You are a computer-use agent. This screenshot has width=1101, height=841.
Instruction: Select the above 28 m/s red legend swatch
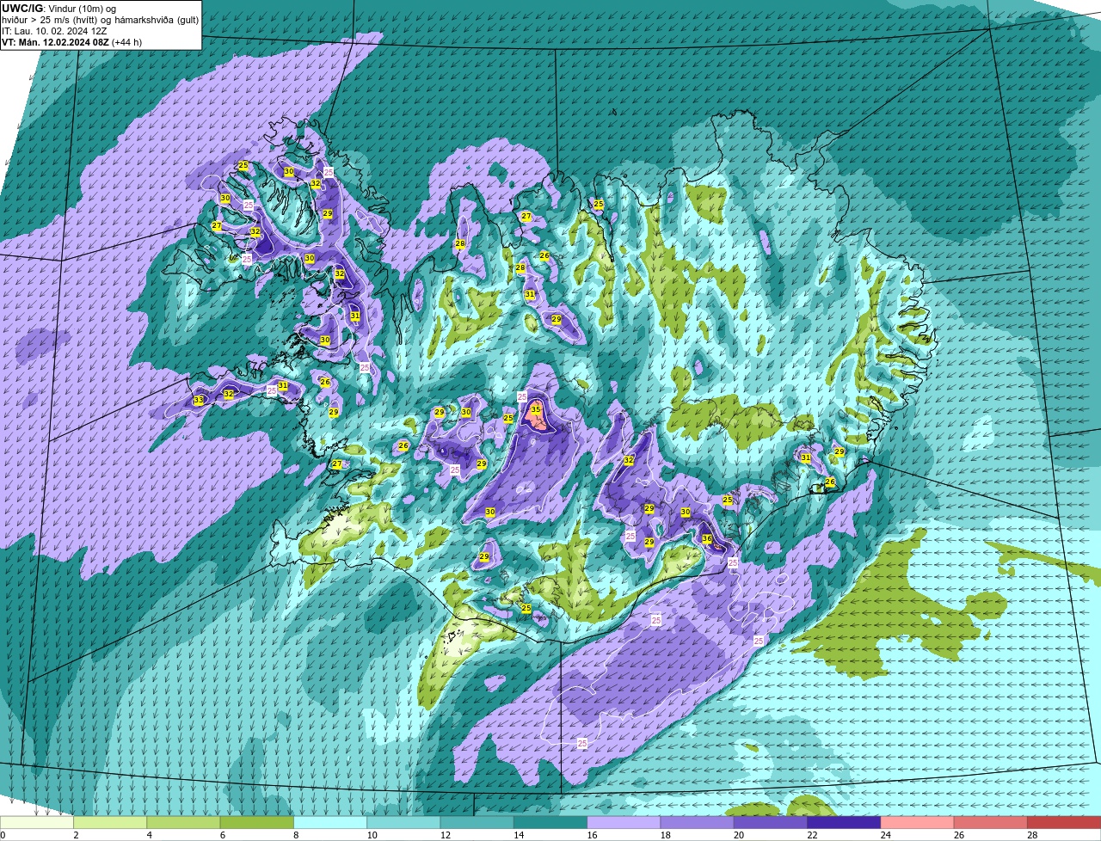[1064, 823]
